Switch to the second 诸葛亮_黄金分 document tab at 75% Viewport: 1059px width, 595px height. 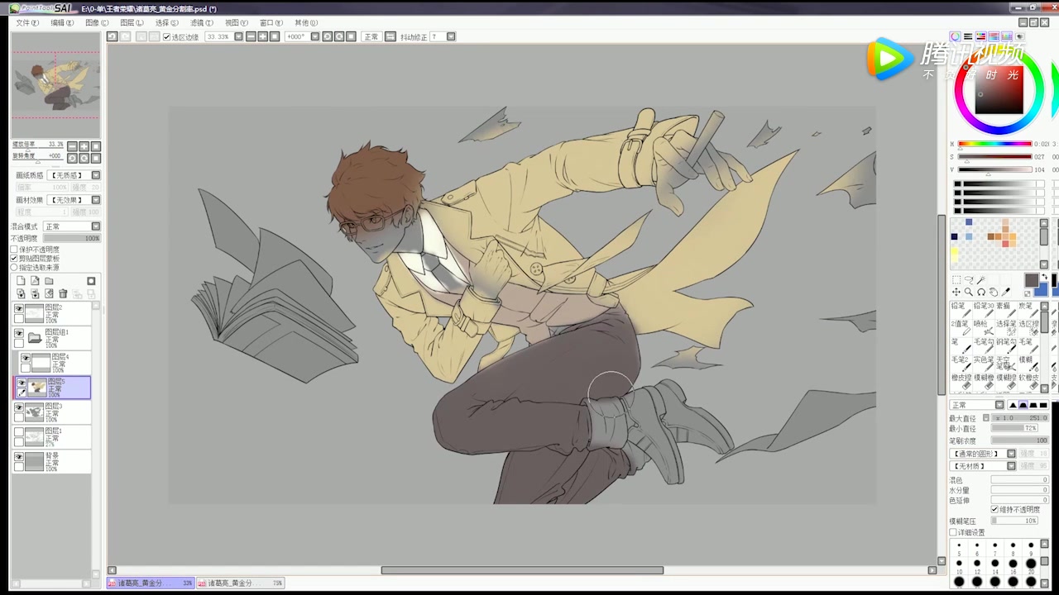240,583
